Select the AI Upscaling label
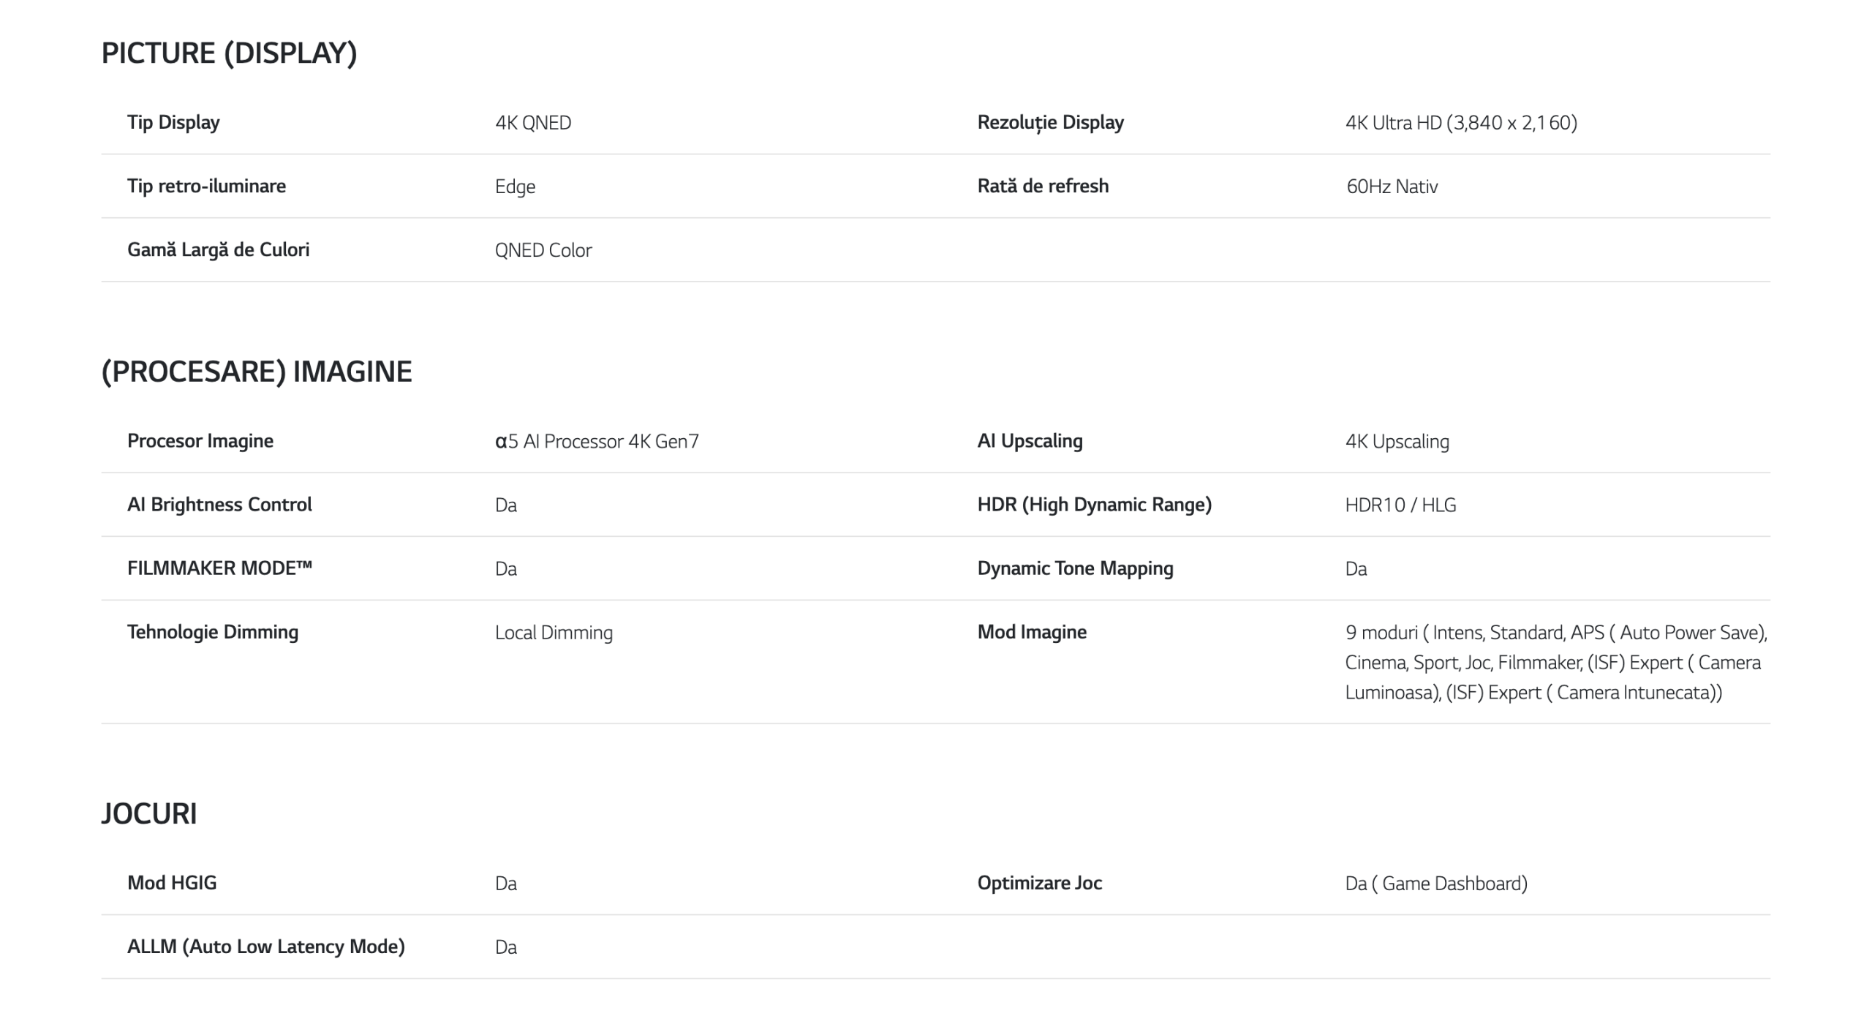 (x=1030, y=441)
